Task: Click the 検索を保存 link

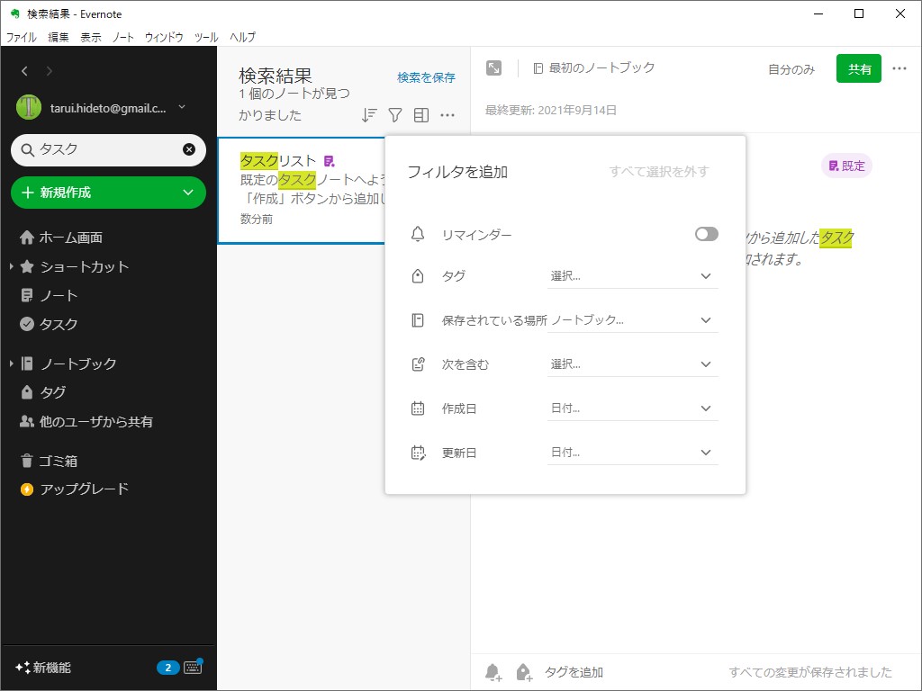Action: [424, 77]
